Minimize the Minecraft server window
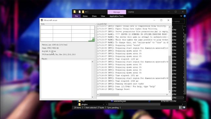The image size is (211, 119). tap(154, 20)
